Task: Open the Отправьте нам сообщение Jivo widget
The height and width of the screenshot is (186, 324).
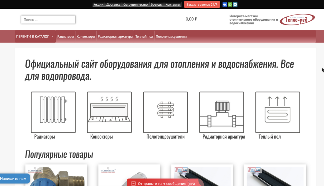Action: pyautogui.click(x=165, y=183)
